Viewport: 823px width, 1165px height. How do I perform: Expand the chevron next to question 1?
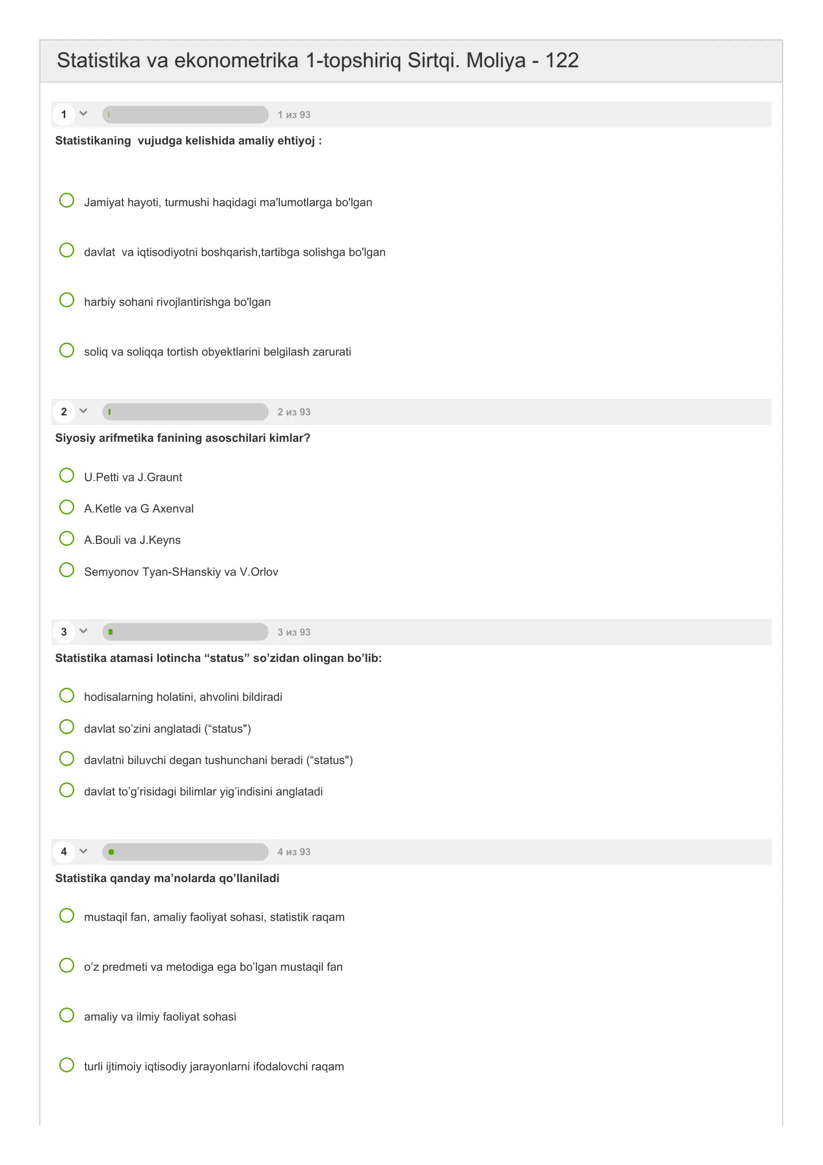[x=84, y=114]
